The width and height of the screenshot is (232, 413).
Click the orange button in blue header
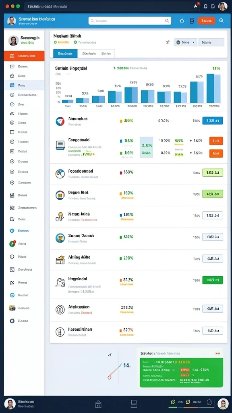tap(207, 21)
